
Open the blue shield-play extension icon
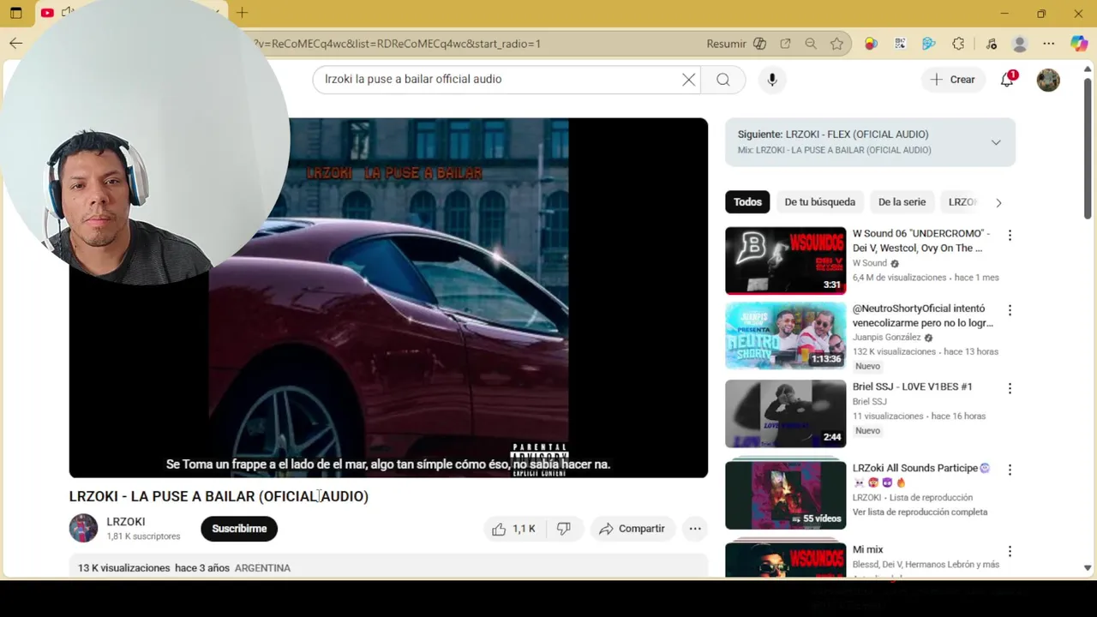point(929,44)
